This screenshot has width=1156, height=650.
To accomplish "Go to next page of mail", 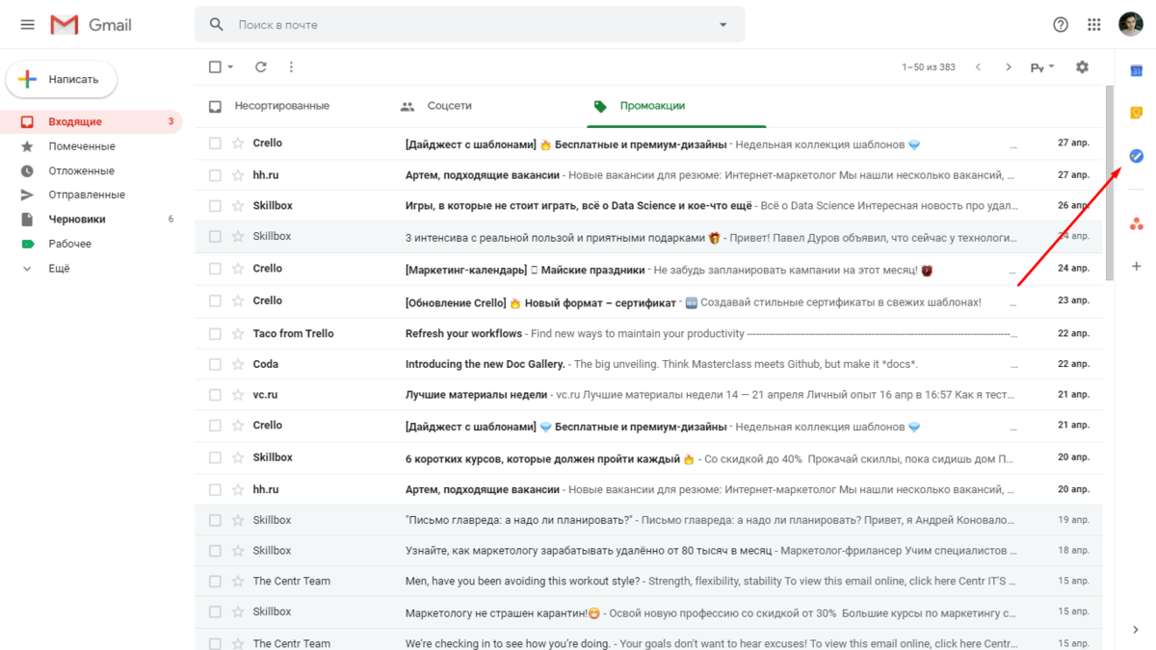I will click(1009, 67).
